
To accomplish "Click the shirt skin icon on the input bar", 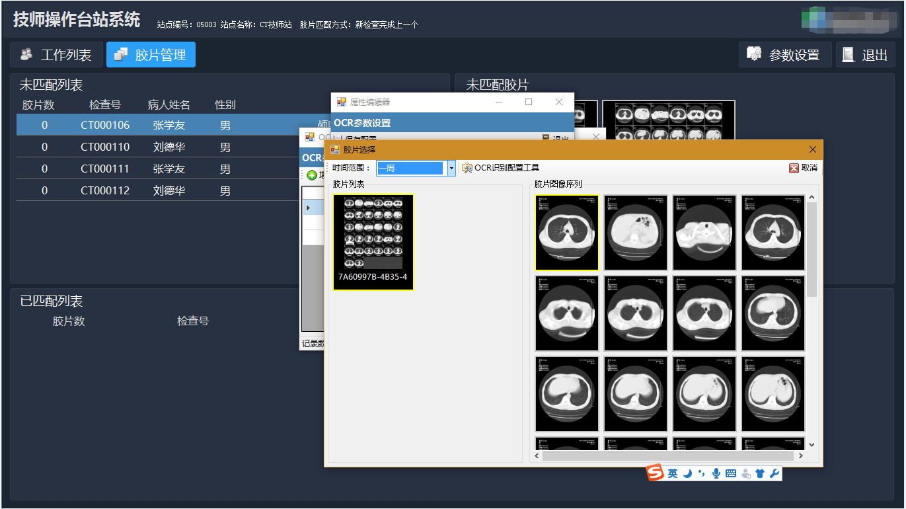I will (759, 473).
